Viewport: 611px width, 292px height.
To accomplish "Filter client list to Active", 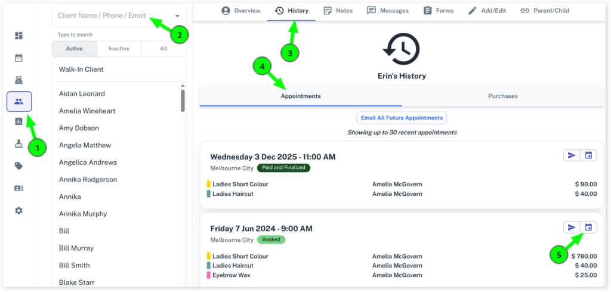I will tap(74, 48).
